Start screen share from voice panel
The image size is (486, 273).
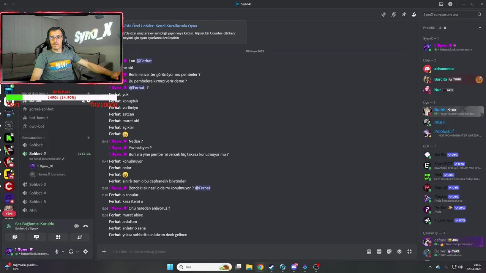36,237
